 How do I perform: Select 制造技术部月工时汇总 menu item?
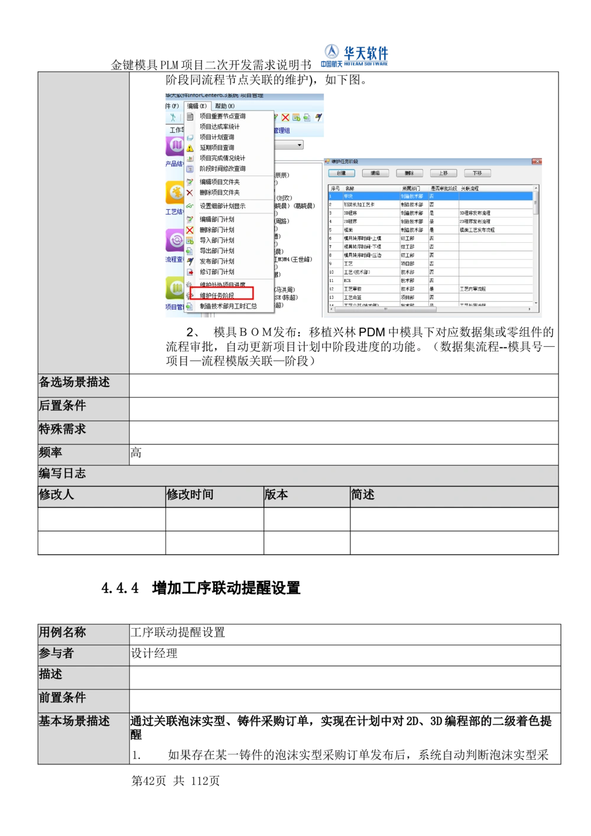pyautogui.click(x=228, y=307)
